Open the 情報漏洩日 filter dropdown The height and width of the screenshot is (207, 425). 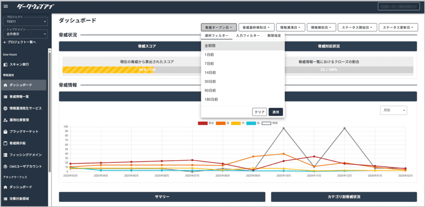pos(291,27)
